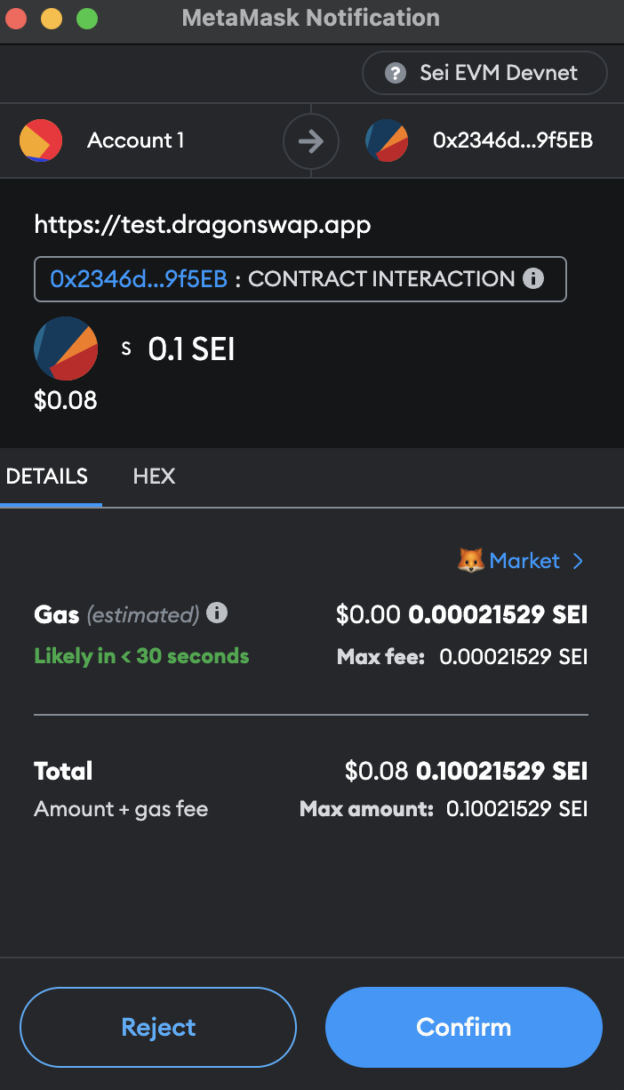Expand the Market gas options chevron
The height and width of the screenshot is (1090, 624).
click(x=579, y=561)
